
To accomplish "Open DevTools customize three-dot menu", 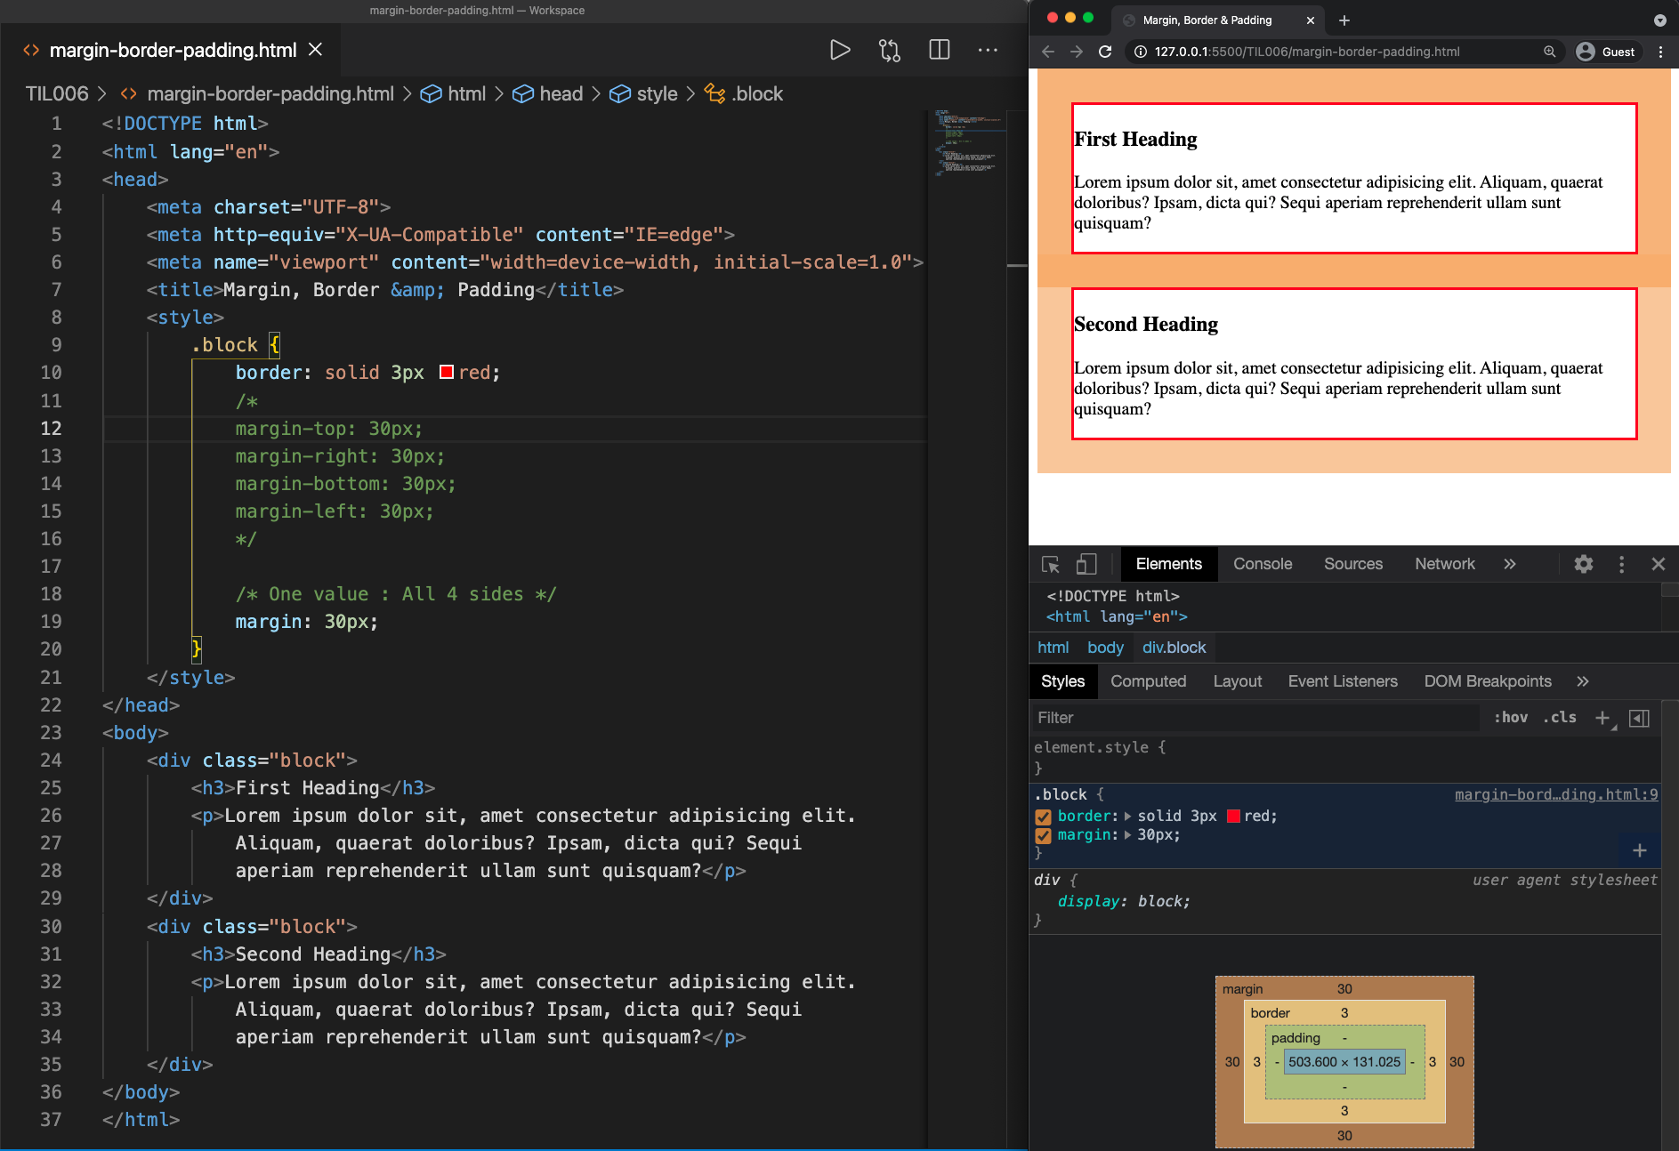I will [1621, 564].
